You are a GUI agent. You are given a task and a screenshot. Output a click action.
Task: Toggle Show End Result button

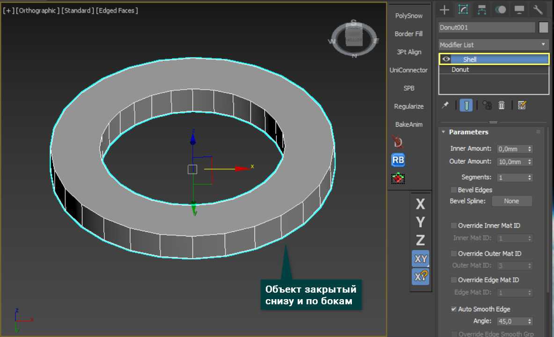coord(466,105)
